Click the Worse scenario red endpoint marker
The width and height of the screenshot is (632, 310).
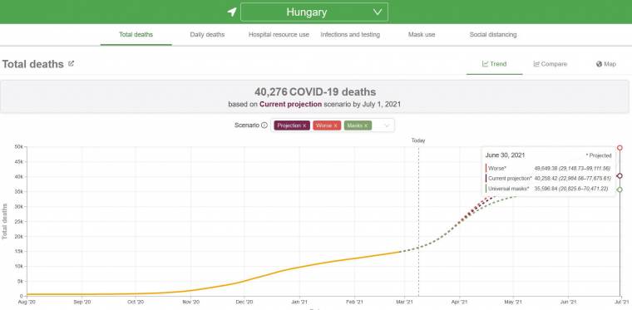620,148
